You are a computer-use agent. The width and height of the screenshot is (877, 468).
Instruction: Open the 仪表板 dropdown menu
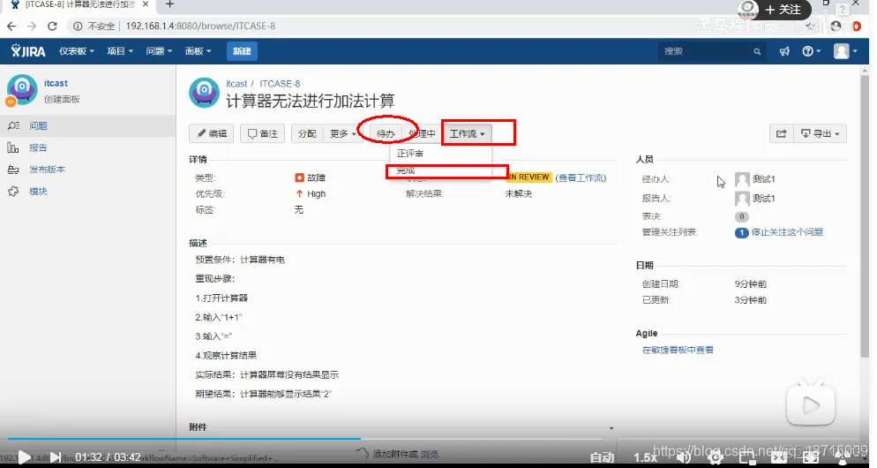[x=77, y=51]
